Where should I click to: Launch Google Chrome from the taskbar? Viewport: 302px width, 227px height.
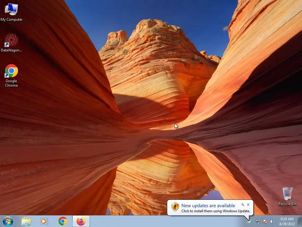(63, 221)
